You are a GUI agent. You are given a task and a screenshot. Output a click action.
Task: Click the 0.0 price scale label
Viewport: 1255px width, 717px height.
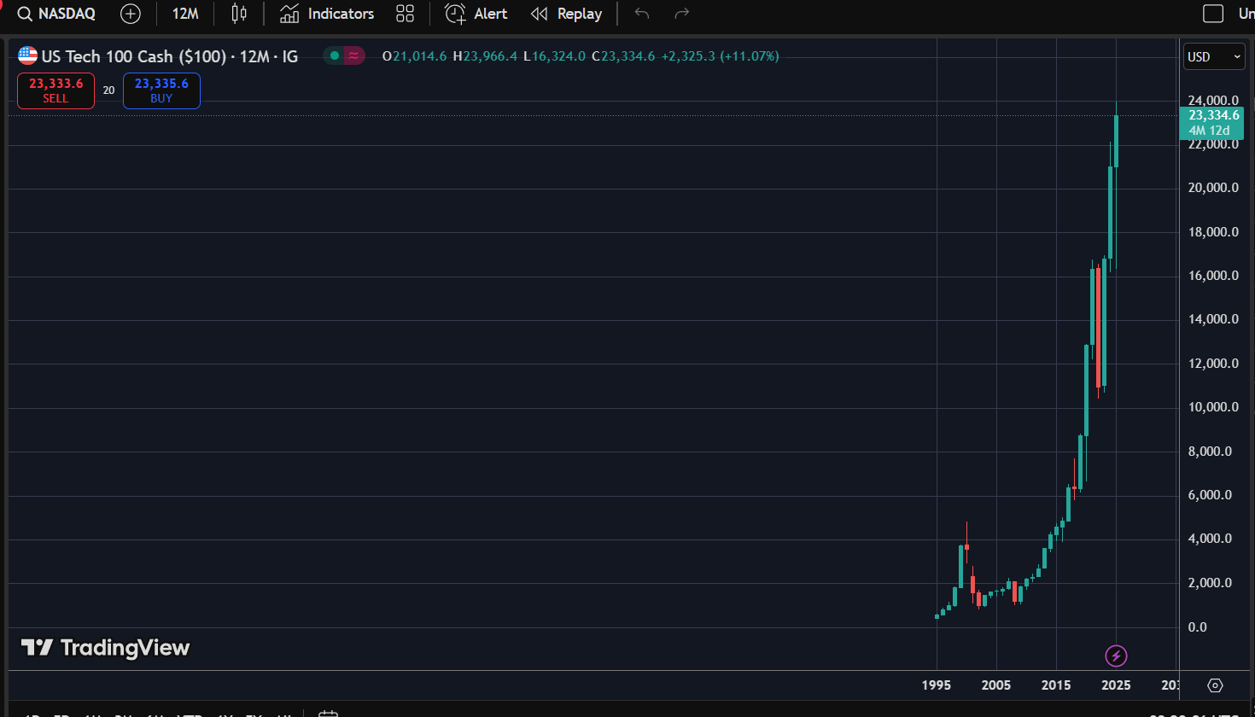(1198, 627)
